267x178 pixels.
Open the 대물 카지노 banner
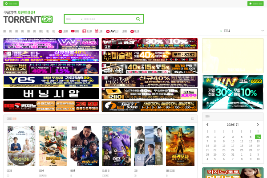pyautogui.click(x=51, y=106)
